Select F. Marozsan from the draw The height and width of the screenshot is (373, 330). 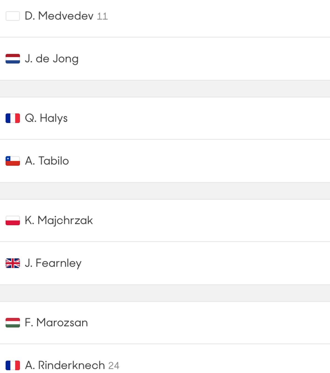click(56, 322)
